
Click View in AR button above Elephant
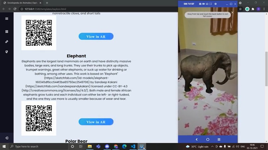96,36
